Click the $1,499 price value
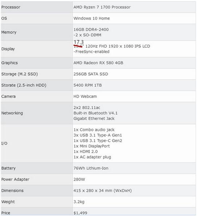 click(x=80, y=213)
